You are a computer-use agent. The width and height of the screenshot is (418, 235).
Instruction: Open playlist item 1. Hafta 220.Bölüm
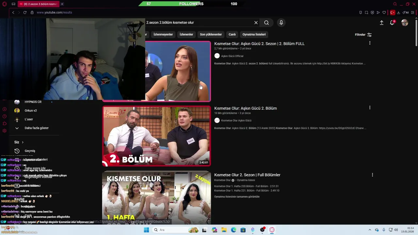click(x=246, y=186)
